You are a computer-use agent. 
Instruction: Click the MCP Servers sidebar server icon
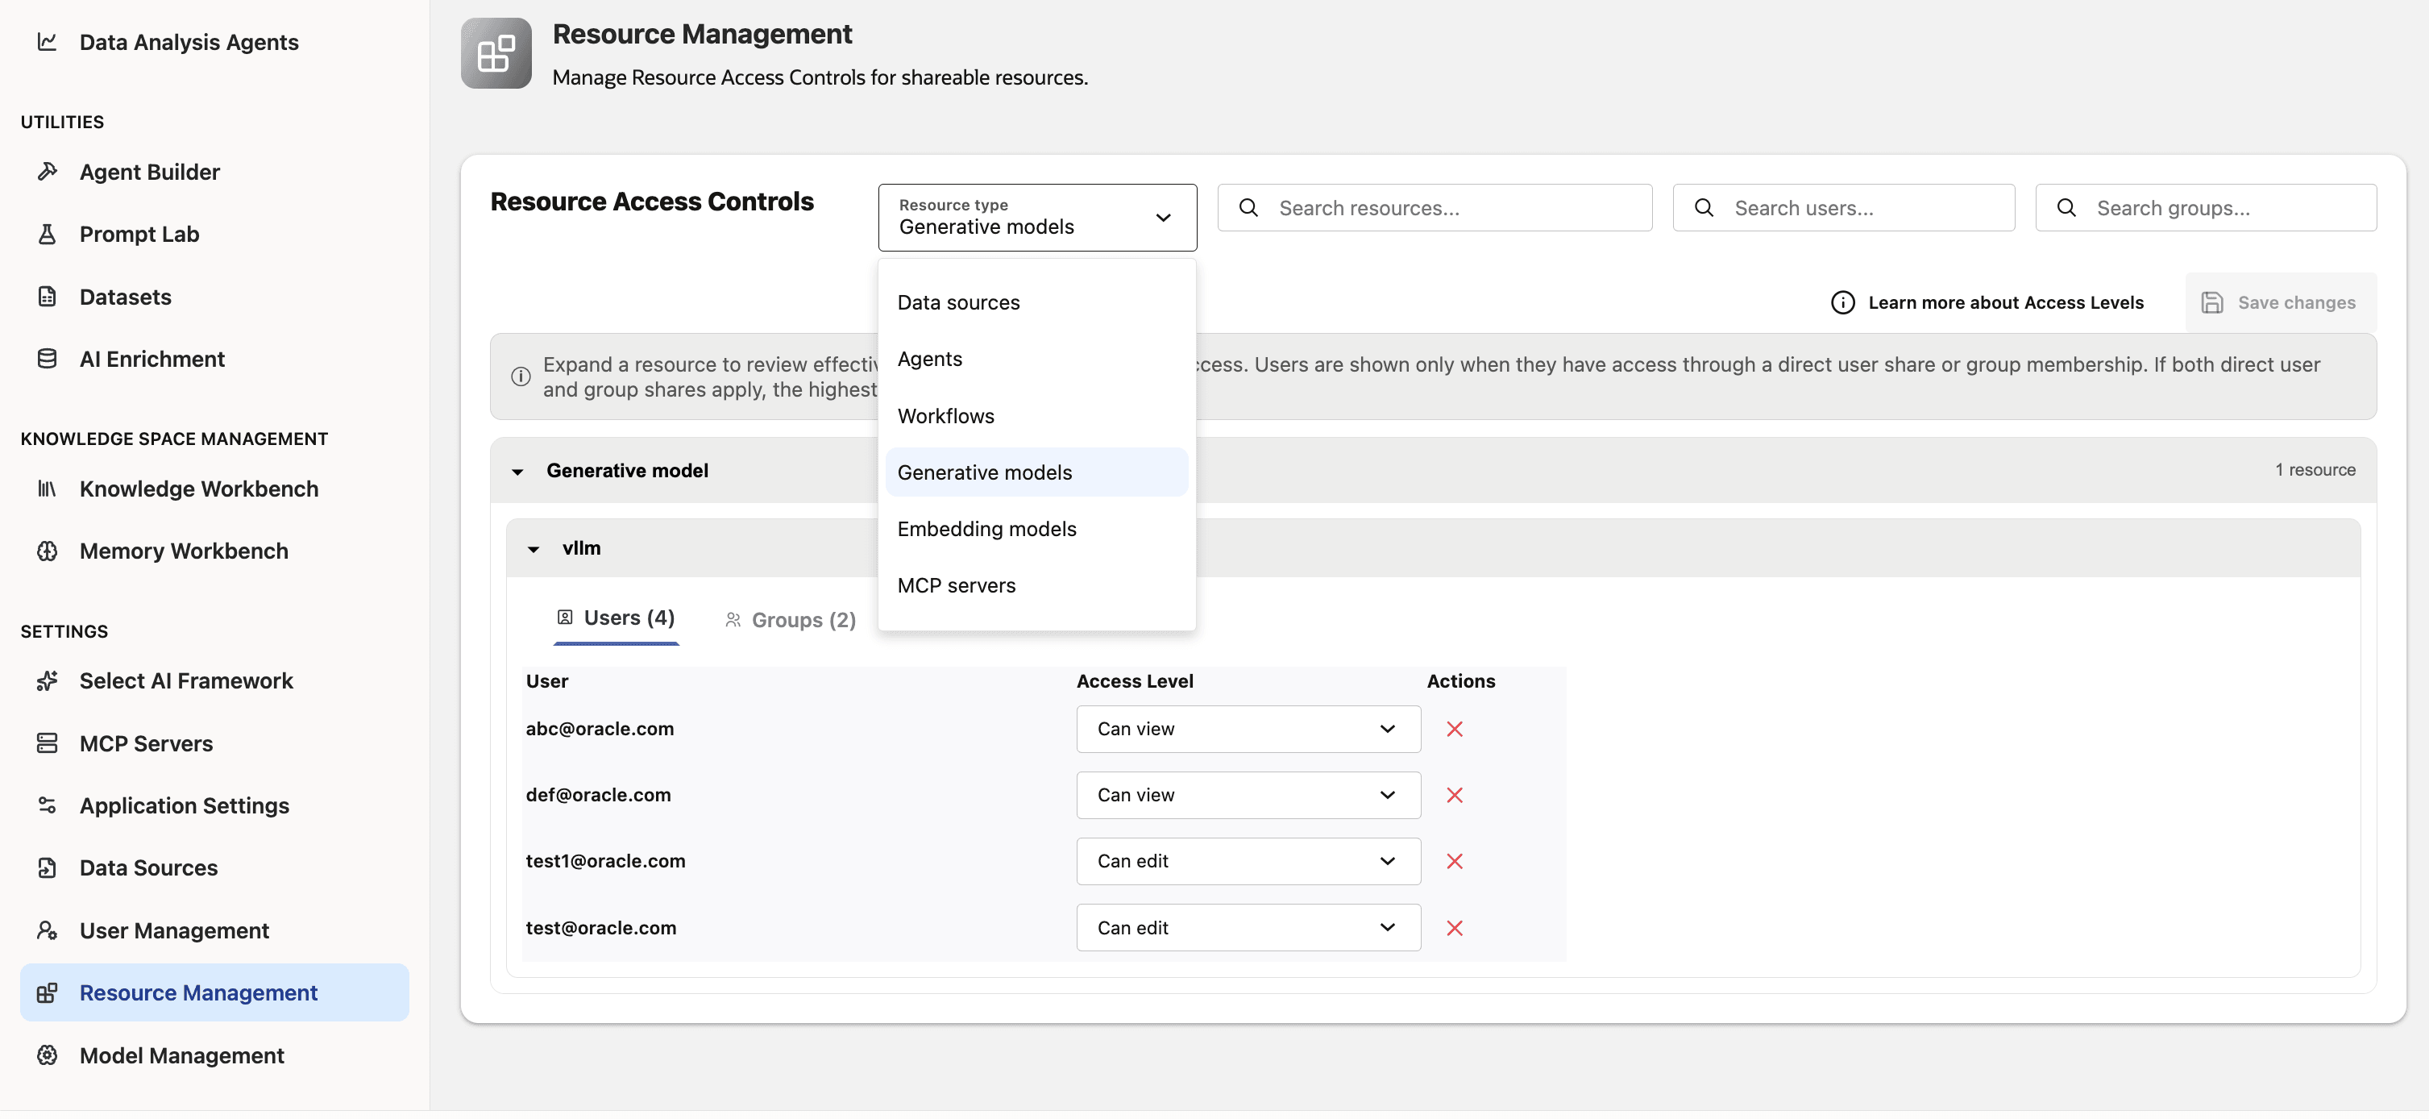point(48,743)
